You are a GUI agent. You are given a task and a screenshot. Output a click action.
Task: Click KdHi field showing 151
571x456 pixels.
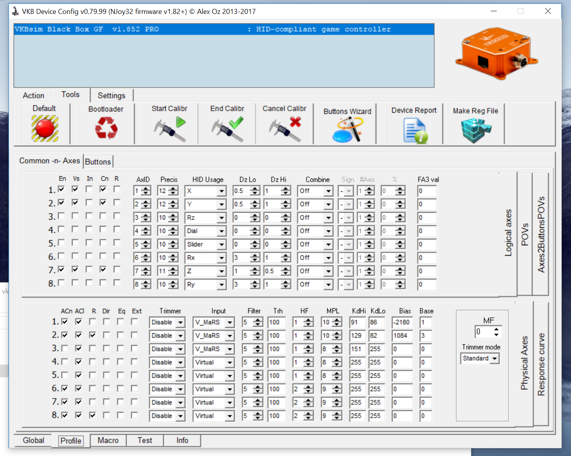(x=357, y=349)
